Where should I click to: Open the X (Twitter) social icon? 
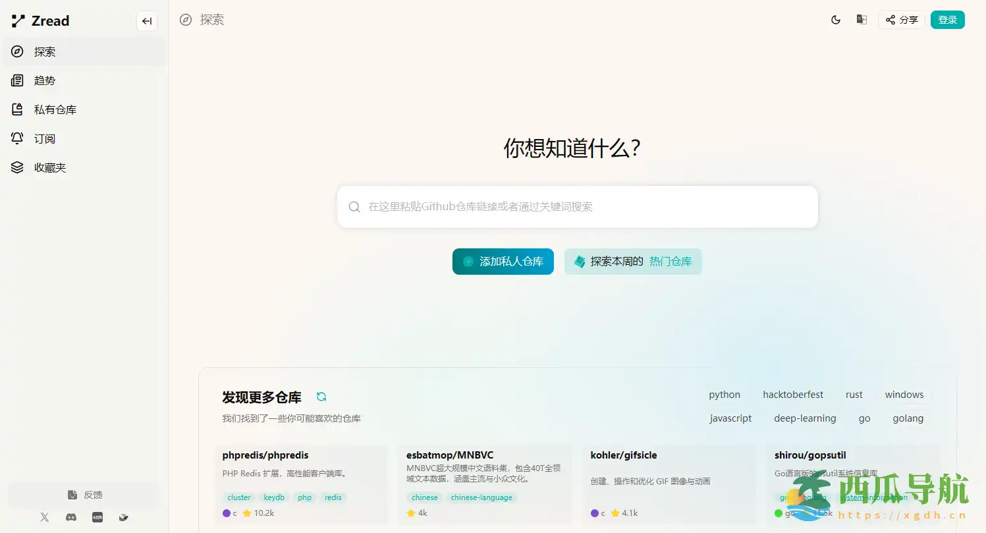click(45, 517)
